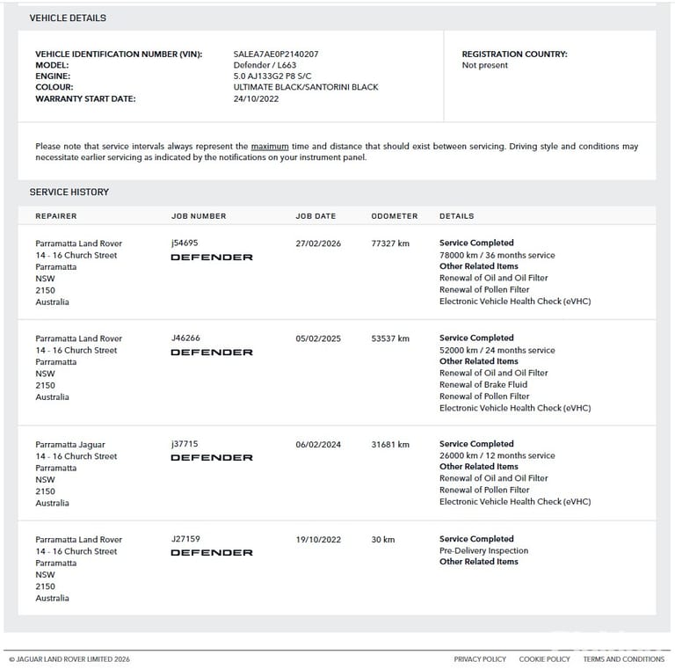Click colour value ULTIMATE BLACK/SANTORINI BLACK
The width and height of the screenshot is (675, 669).
coord(306,87)
